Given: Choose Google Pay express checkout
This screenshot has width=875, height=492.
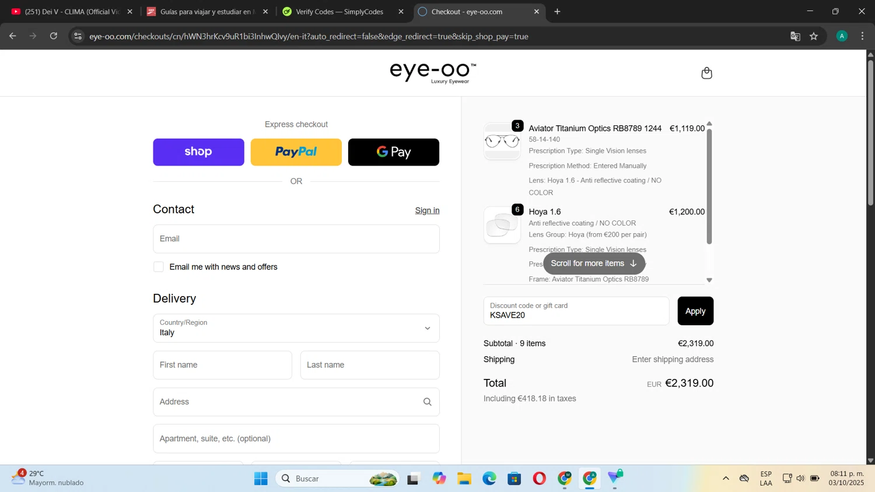Looking at the screenshot, I should pos(394,152).
